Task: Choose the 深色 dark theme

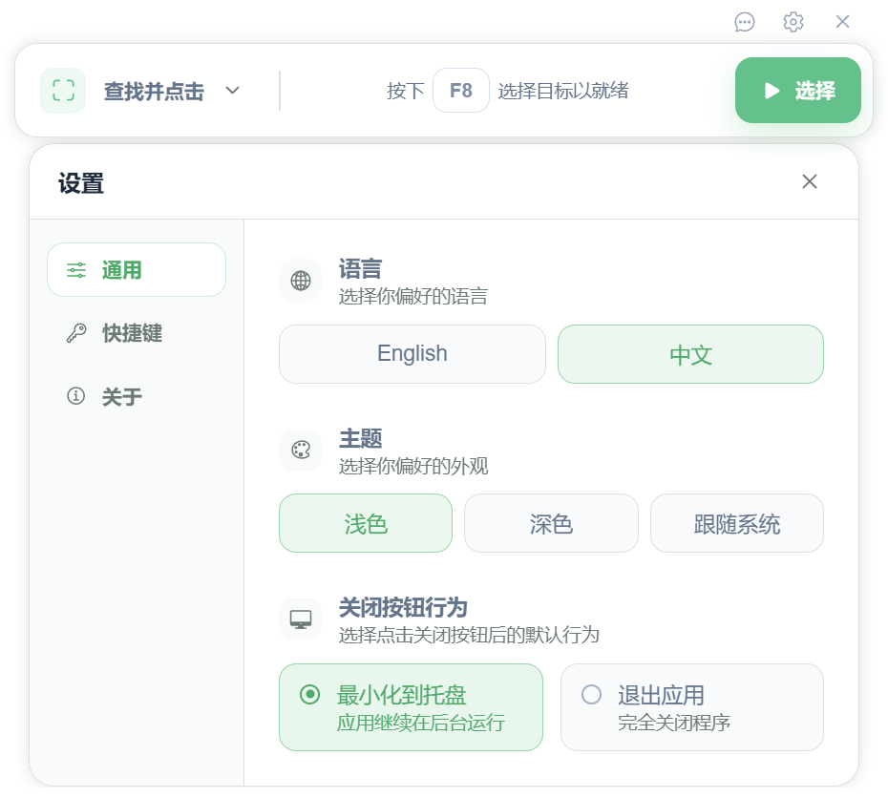Action: 551,523
